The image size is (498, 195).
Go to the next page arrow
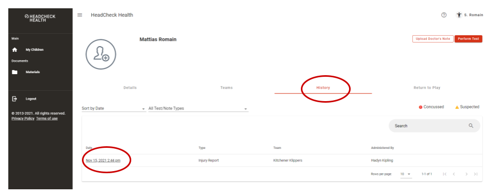click(x=466, y=174)
